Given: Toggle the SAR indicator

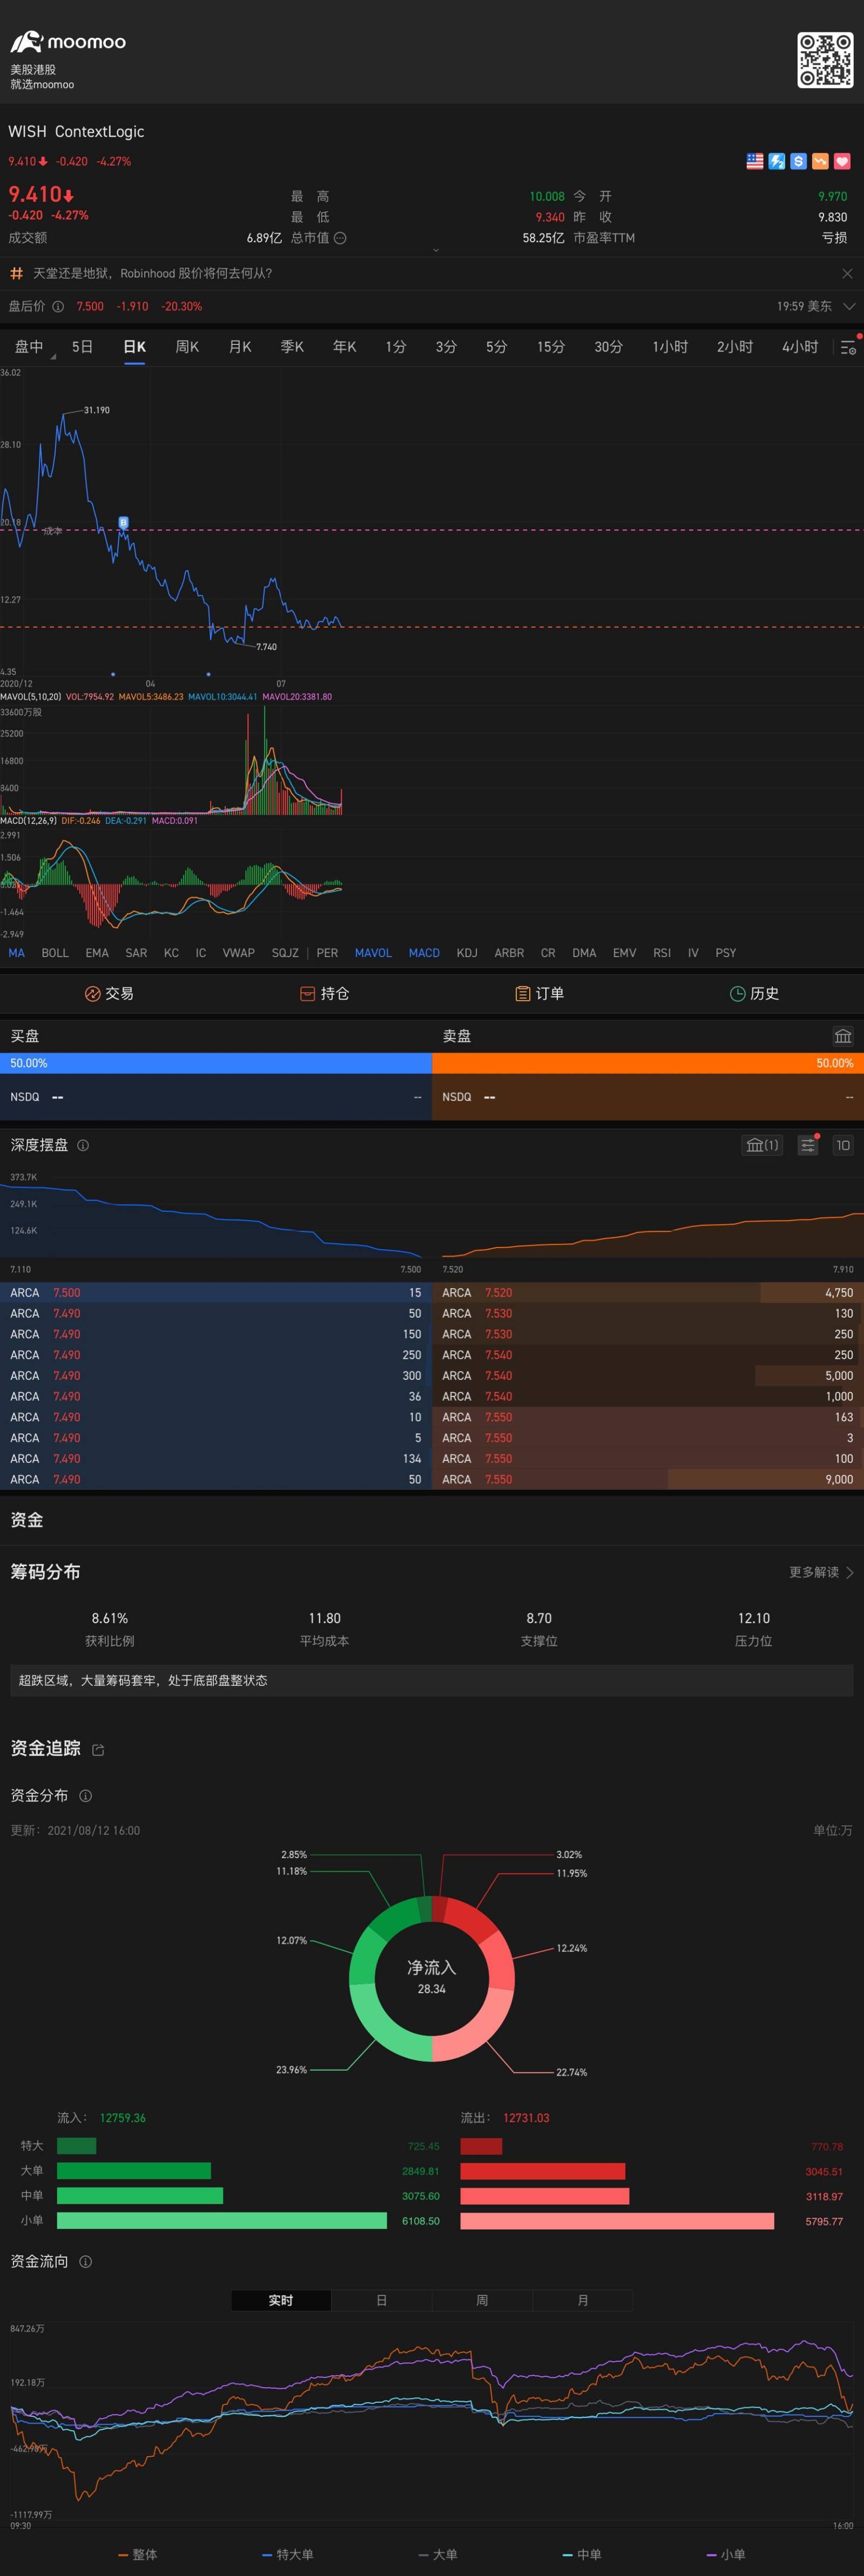Looking at the screenshot, I should pos(136,953).
